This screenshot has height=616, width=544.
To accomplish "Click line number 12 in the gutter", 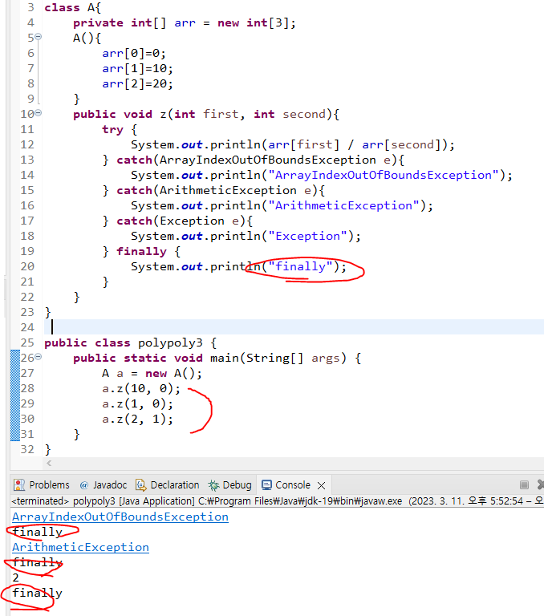I will 27,144.
